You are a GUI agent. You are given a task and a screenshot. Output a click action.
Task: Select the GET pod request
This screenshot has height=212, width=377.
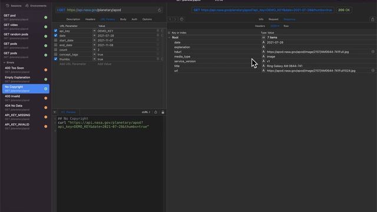[25, 17]
